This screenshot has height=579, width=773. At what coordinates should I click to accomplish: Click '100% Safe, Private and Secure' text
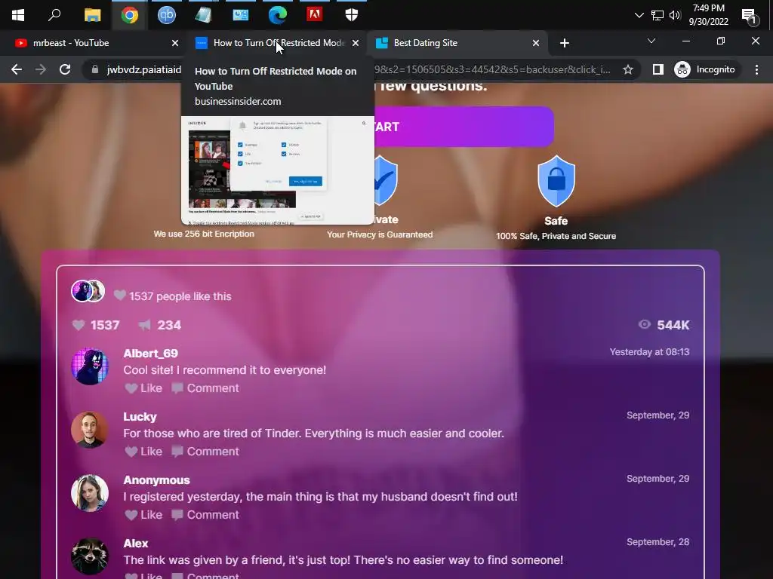tap(556, 236)
